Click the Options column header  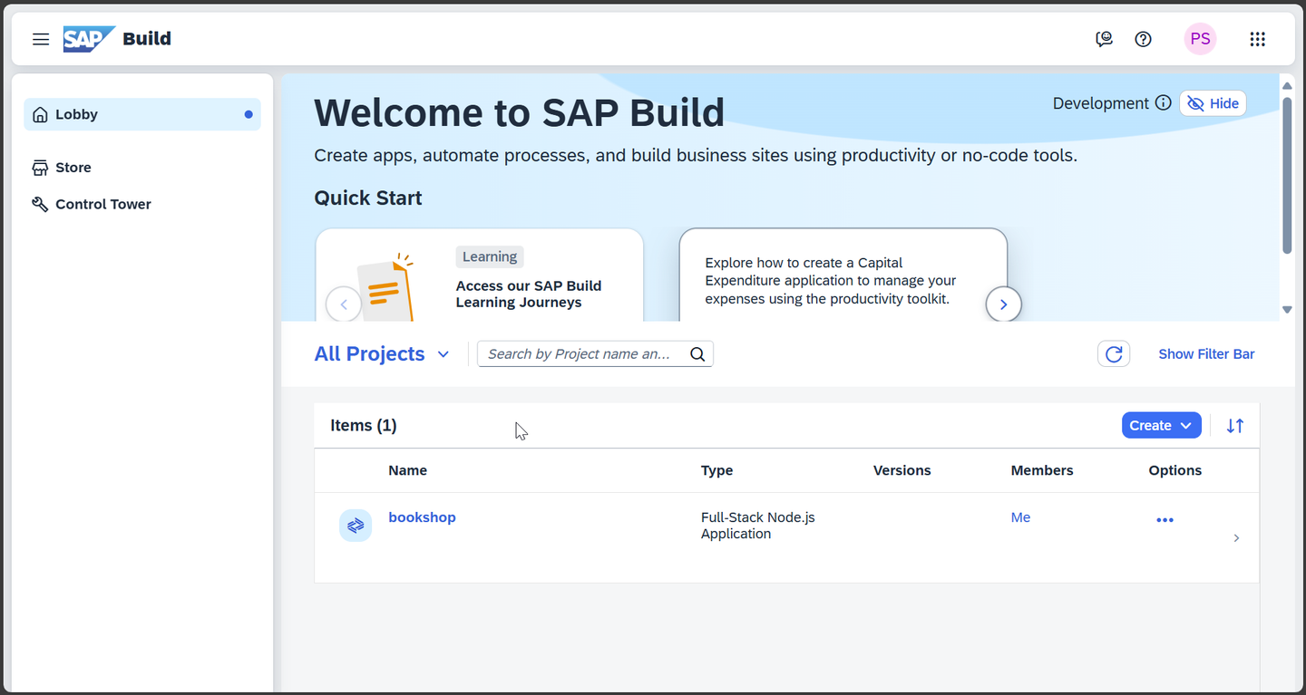tap(1174, 470)
